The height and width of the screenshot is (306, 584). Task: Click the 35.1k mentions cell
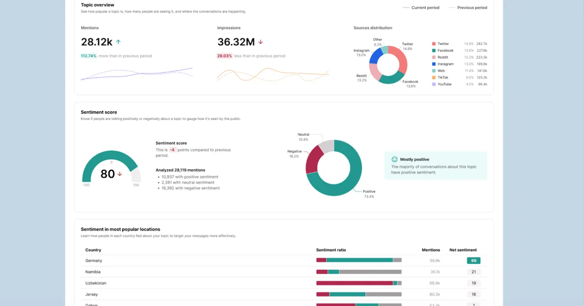(435, 272)
